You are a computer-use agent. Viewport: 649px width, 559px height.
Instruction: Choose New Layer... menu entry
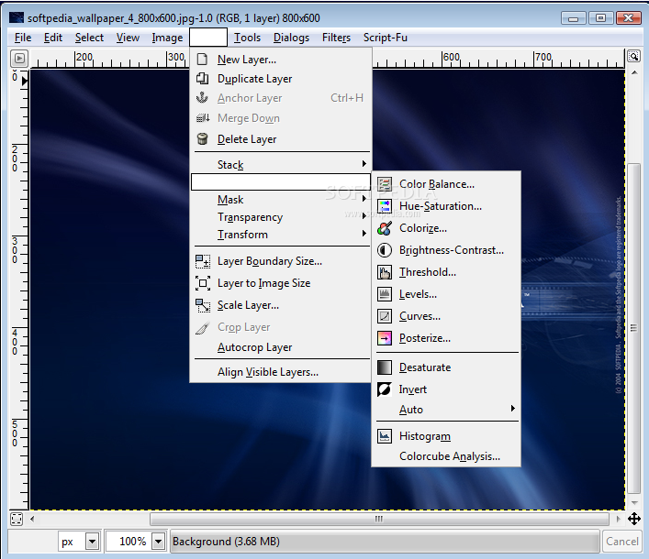[x=280, y=60]
